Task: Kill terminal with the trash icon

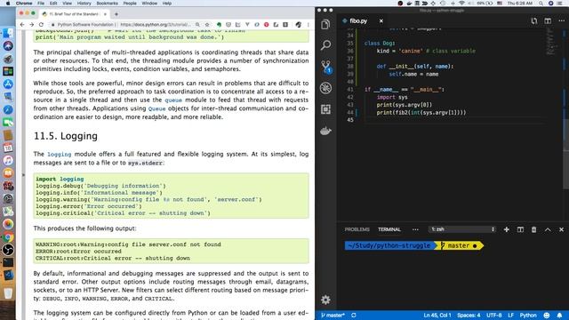Action: pyautogui.click(x=533, y=229)
